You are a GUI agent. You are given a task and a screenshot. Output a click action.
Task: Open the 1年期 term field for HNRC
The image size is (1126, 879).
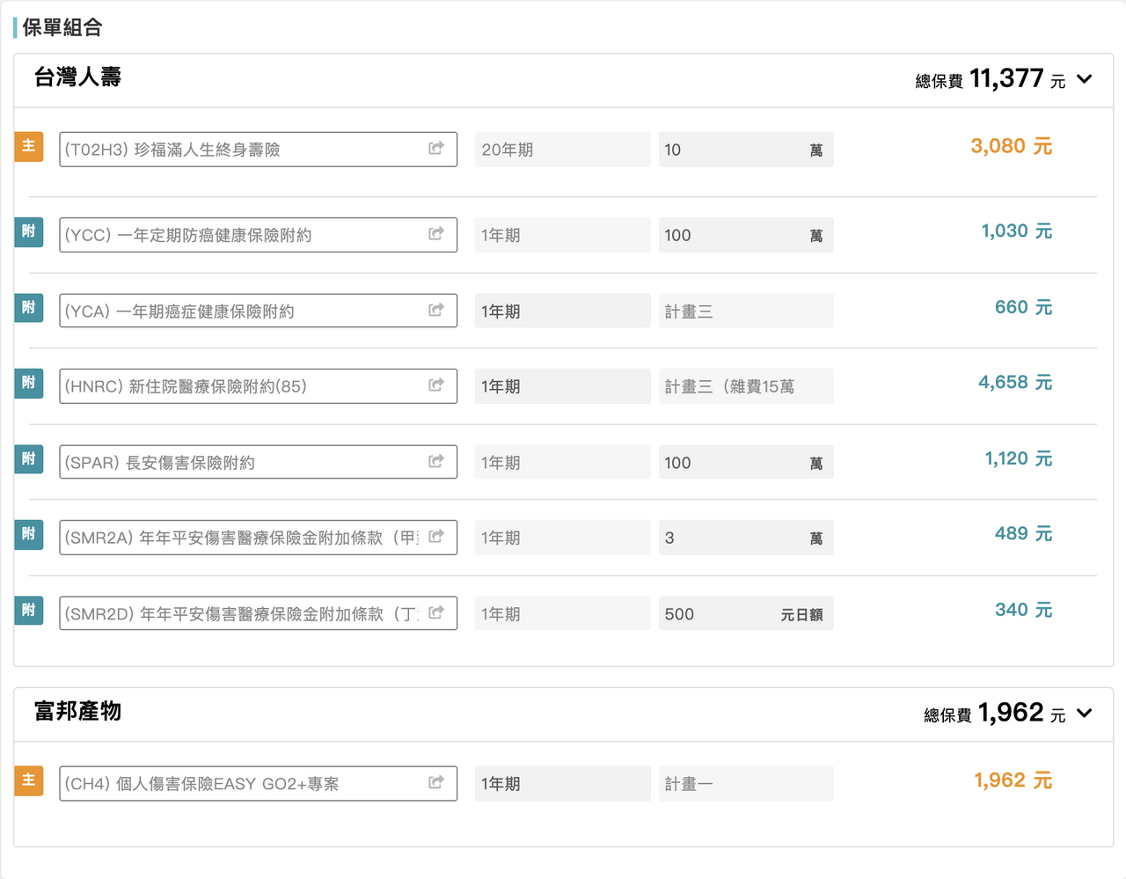point(563,386)
